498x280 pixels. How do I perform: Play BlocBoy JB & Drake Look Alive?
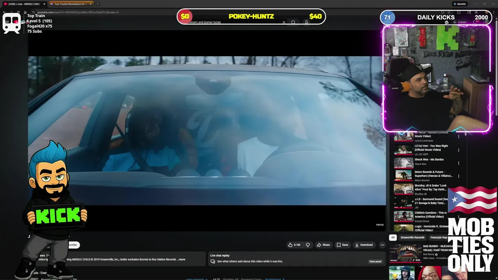tap(403, 189)
